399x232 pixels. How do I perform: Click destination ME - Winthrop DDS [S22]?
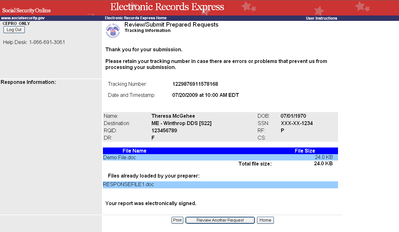tap(181, 123)
